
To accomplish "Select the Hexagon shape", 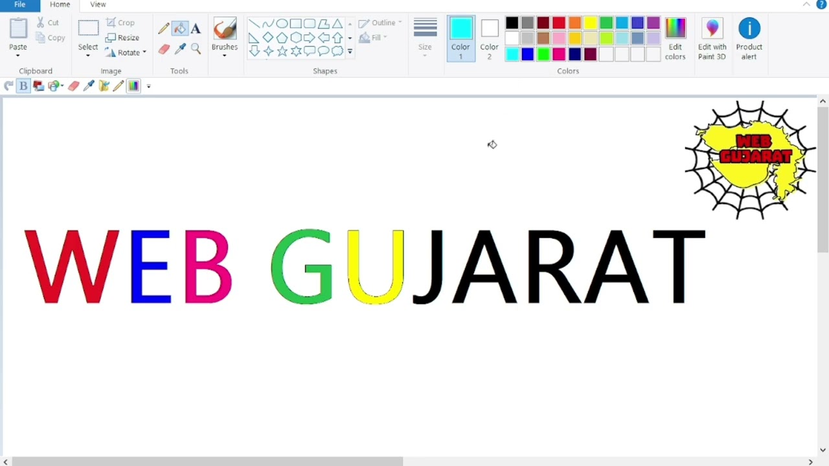I will click(x=296, y=38).
